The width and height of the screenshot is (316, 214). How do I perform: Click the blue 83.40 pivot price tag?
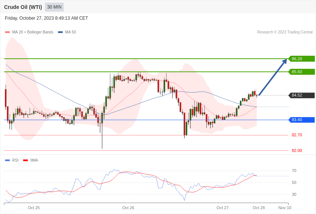tap(302, 120)
